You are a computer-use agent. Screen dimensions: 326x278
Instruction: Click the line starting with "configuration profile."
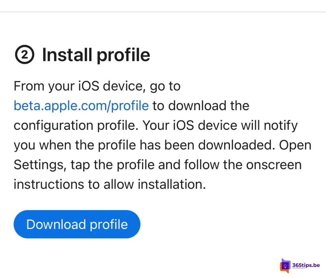click(x=156, y=125)
